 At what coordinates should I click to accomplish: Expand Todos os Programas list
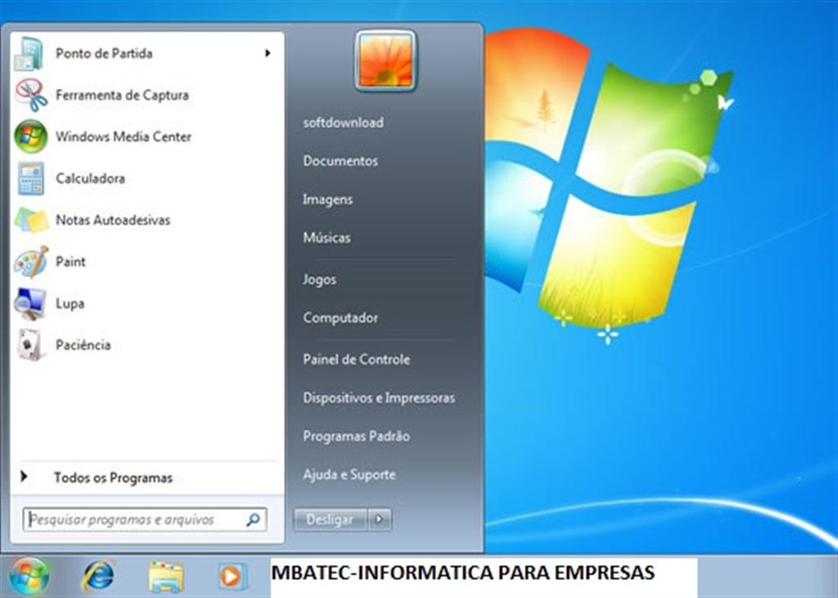click(x=112, y=478)
